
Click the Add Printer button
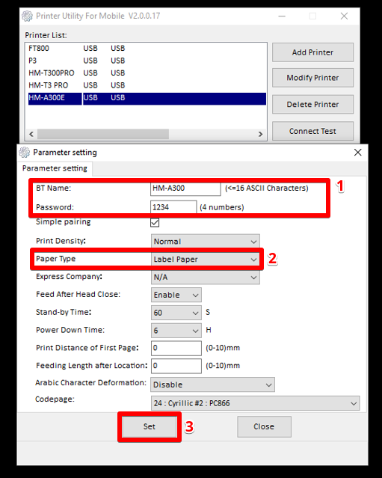[312, 52]
